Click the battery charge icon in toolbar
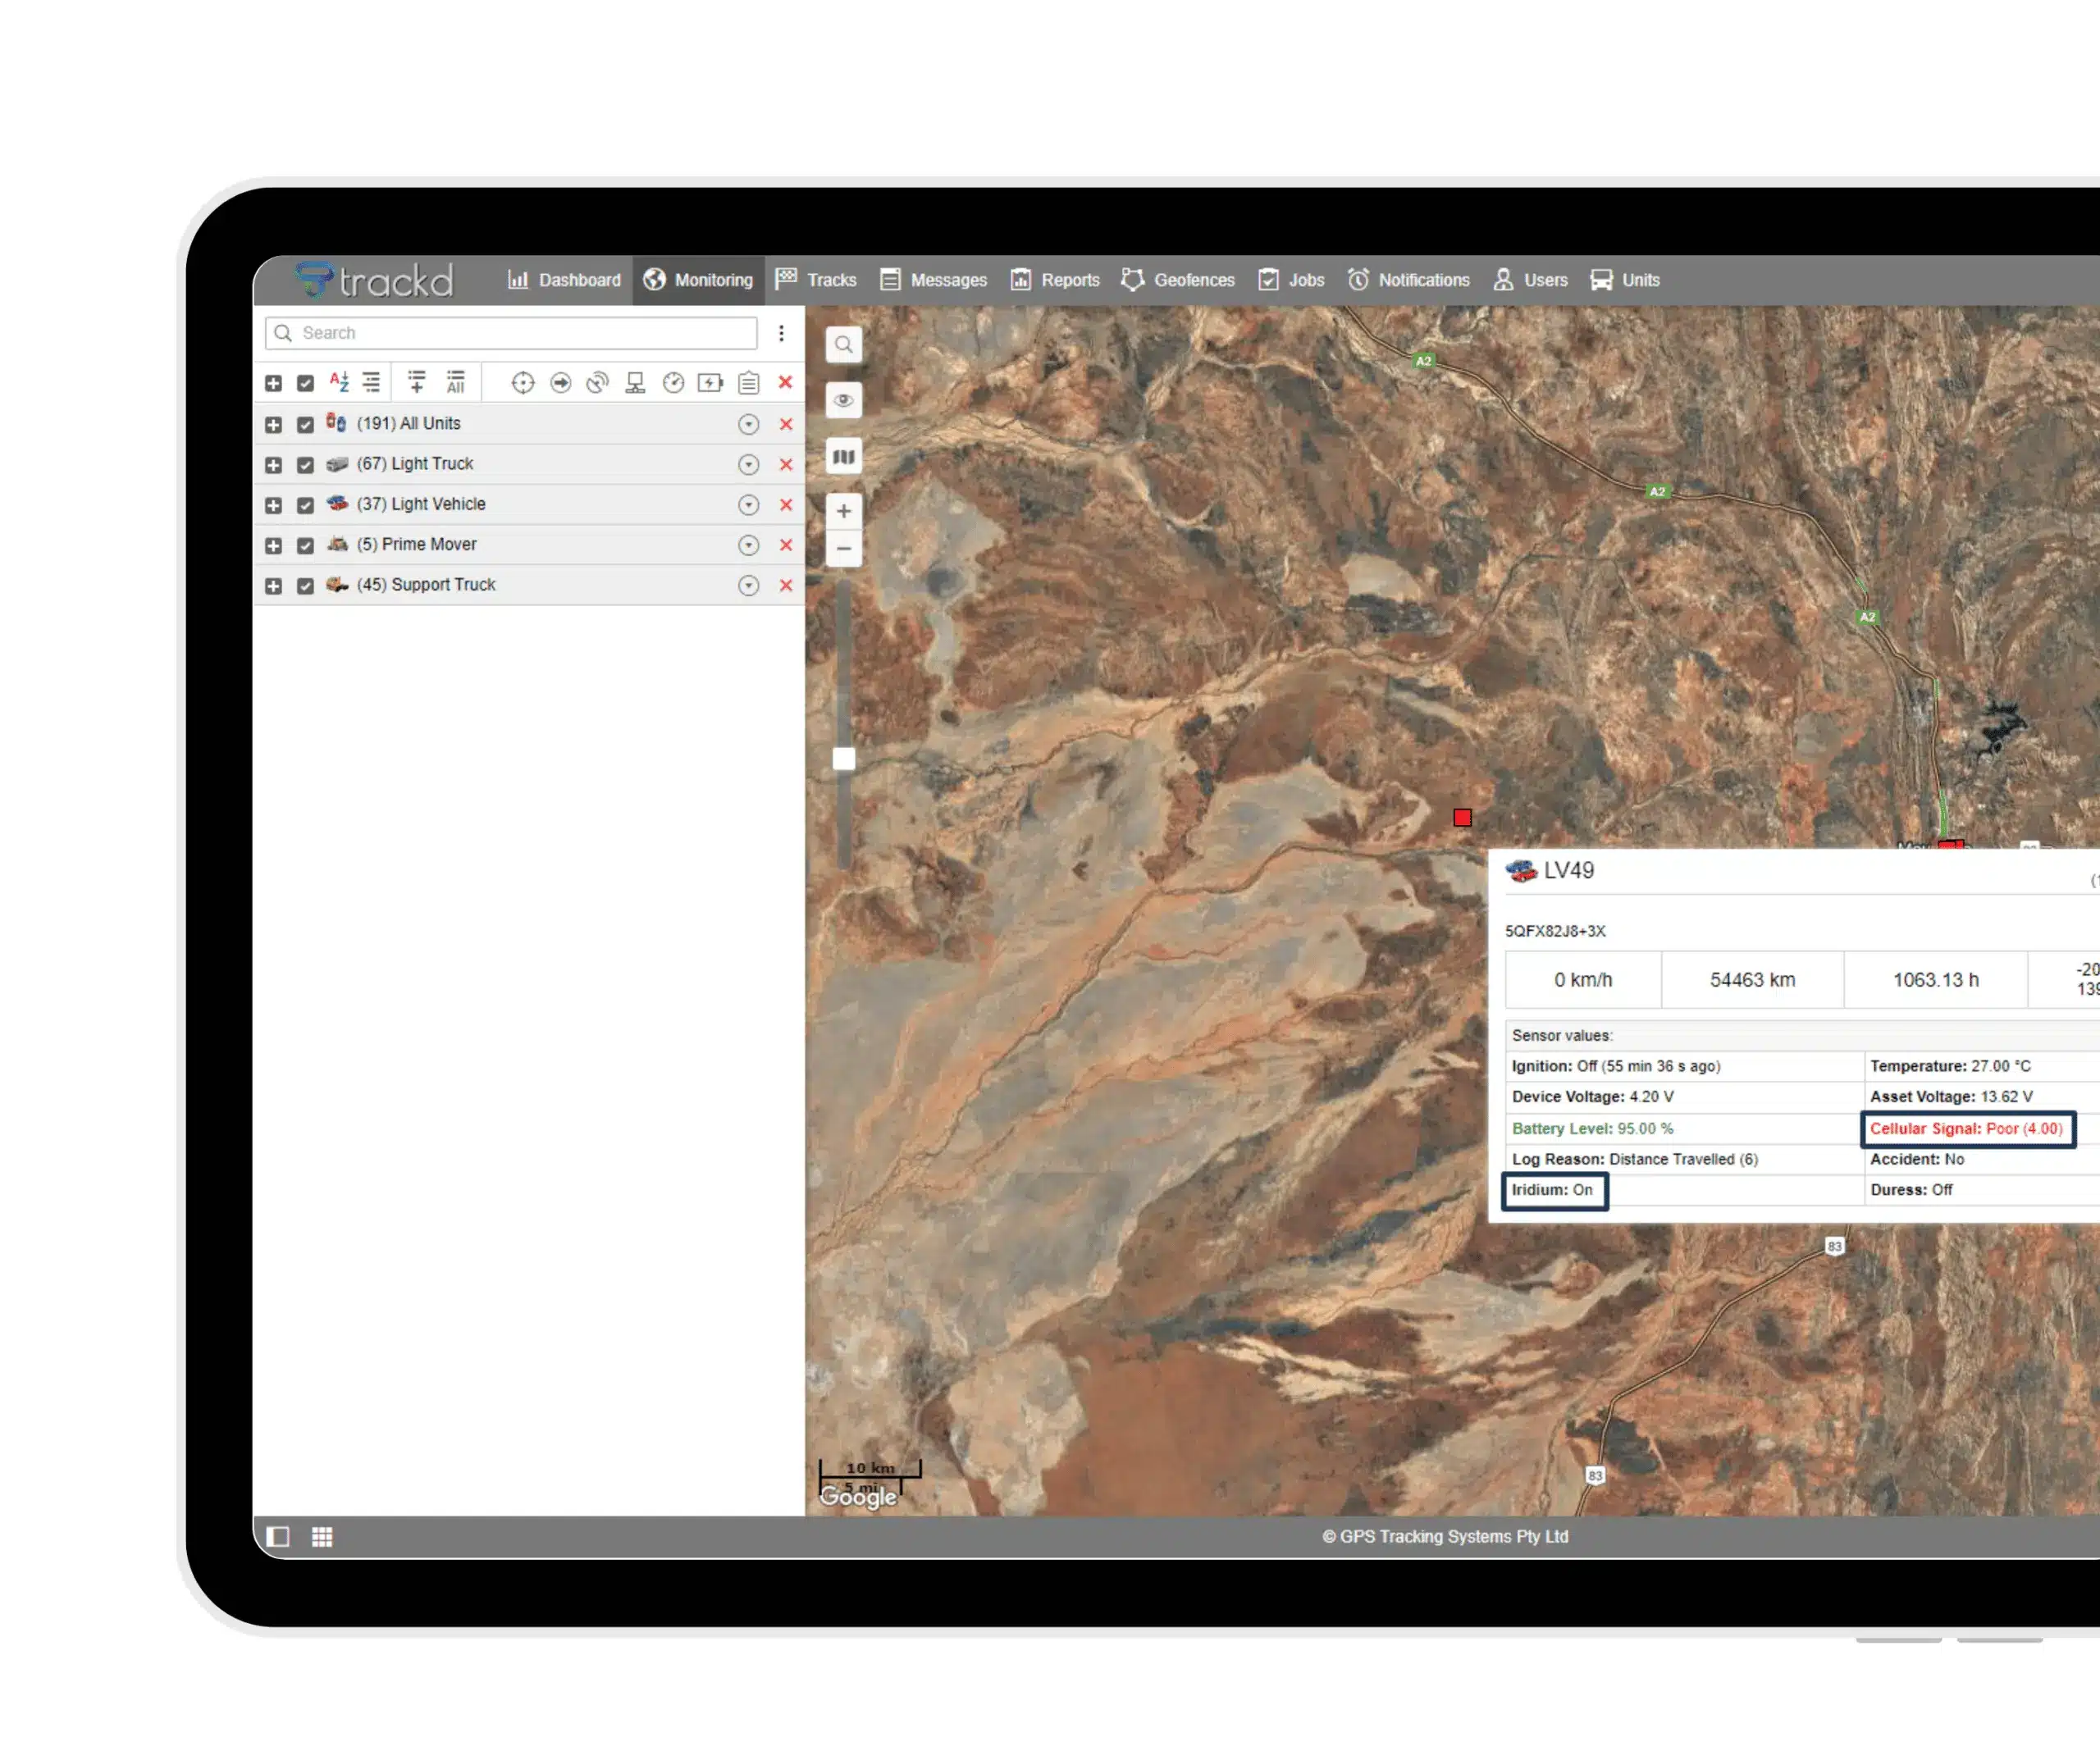The width and height of the screenshot is (2100, 1760). coord(710,383)
